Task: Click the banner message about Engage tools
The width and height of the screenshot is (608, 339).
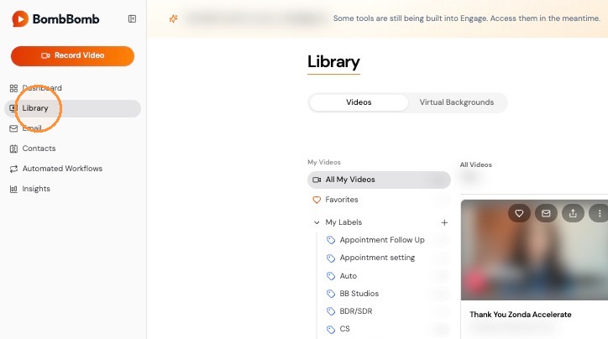Action: pos(466,18)
